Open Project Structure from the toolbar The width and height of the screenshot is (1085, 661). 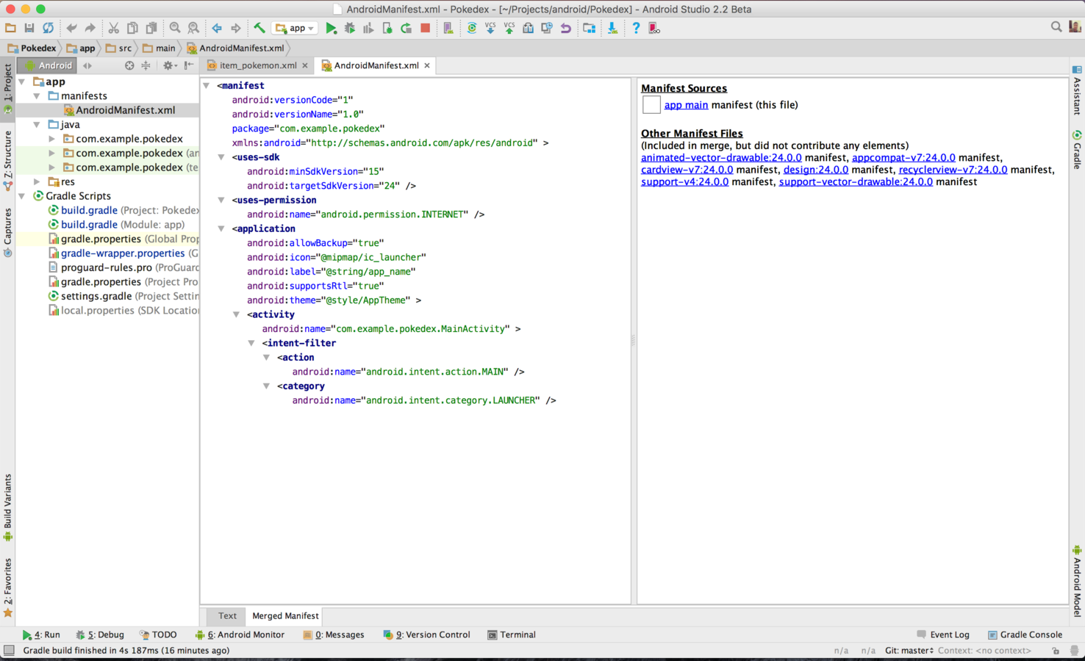tap(589, 28)
